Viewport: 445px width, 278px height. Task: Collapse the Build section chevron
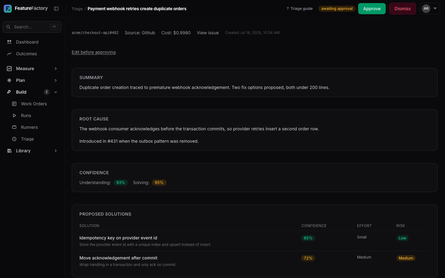coord(56,92)
